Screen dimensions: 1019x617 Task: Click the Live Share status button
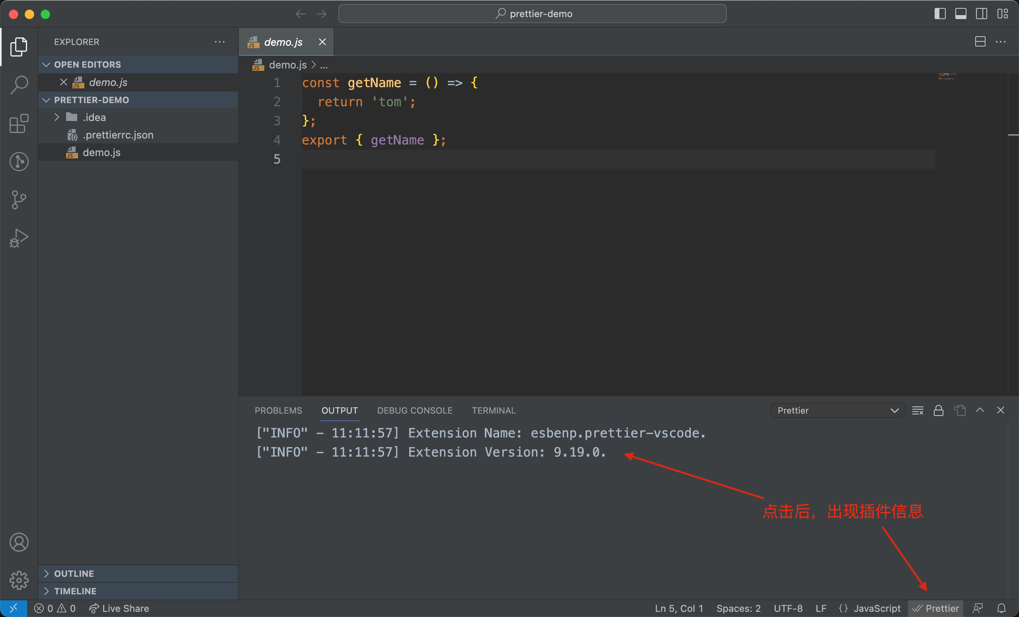click(119, 608)
